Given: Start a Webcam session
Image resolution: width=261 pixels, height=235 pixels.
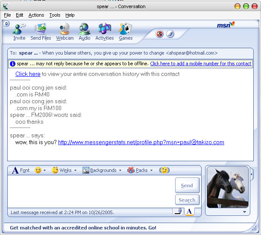Looking at the screenshot, I should click(65, 32).
